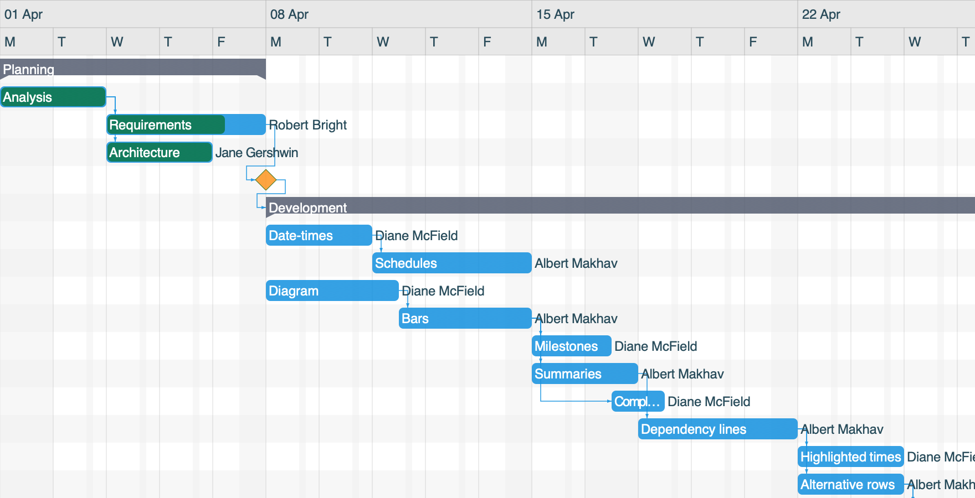
Task: Click the Highlighted times task bar
Action: tap(850, 456)
